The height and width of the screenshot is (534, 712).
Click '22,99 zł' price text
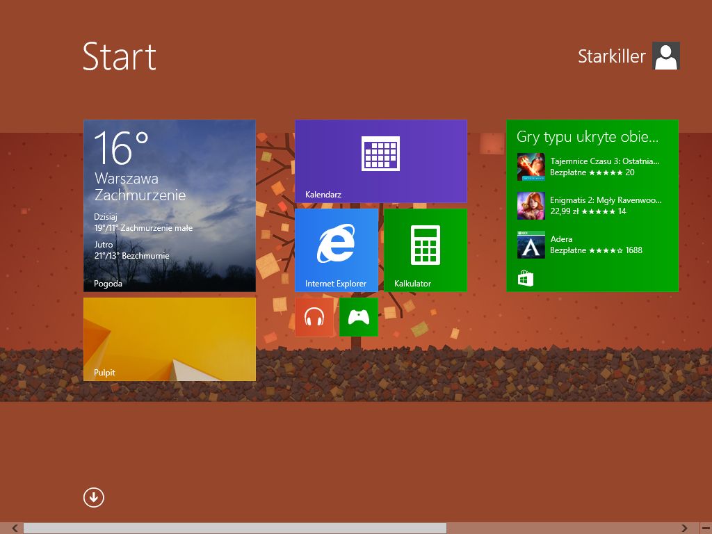click(x=565, y=211)
